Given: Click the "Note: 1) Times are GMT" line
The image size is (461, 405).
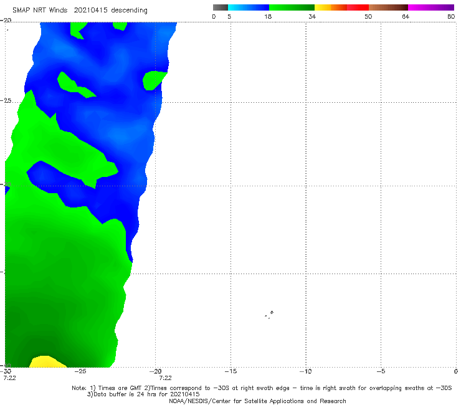Looking at the screenshot, I should click(262, 388).
